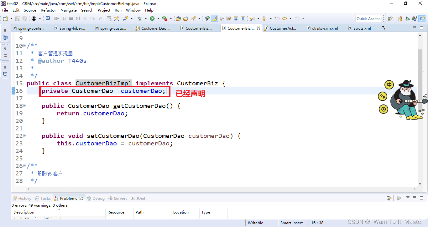The image size is (428, 227).
Task: Toggle Show Whitespace Characters pilcrow icon
Action: point(243,18)
